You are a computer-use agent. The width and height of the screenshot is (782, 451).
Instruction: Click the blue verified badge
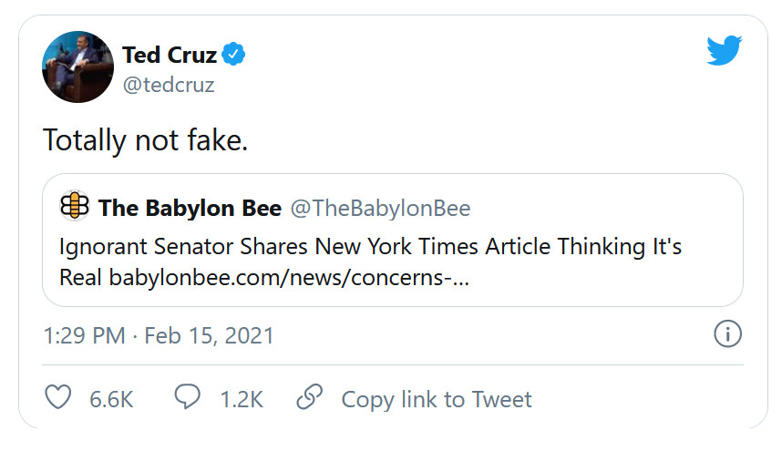pos(234,56)
